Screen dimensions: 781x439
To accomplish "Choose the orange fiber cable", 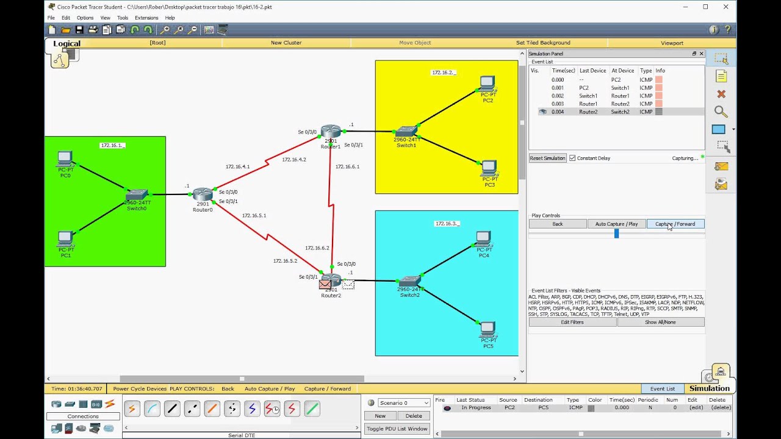I will tap(212, 409).
